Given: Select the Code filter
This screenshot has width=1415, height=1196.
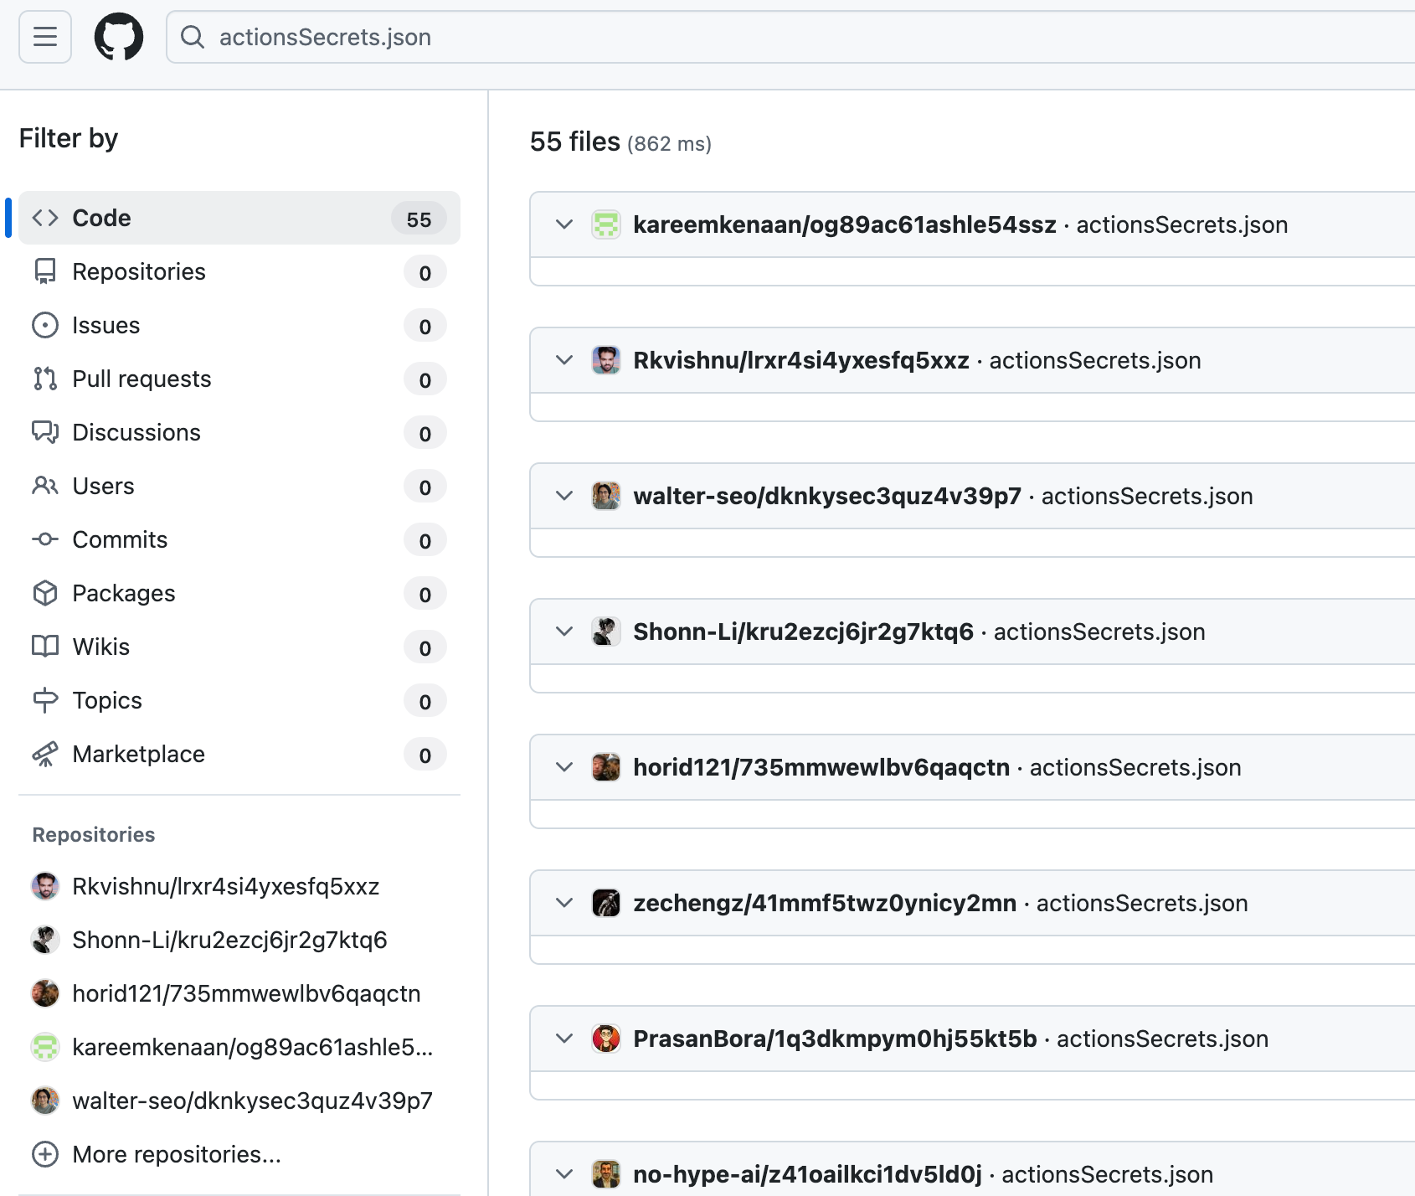Looking at the screenshot, I should (239, 218).
